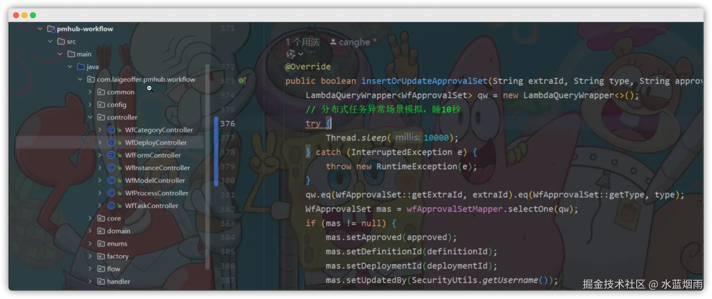Open the inlay hint dropdown above @Override
The image size is (712, 299).
[x=295, y=54]
